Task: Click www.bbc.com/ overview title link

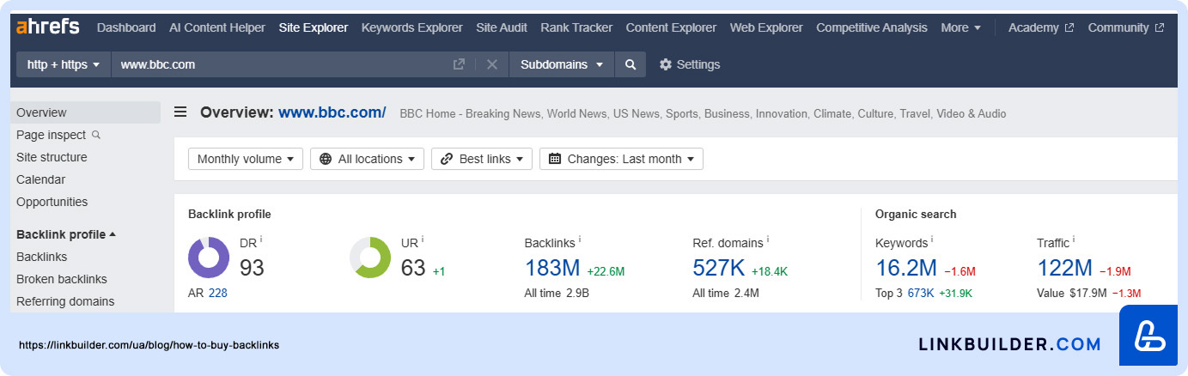Action: click(332, 112)
